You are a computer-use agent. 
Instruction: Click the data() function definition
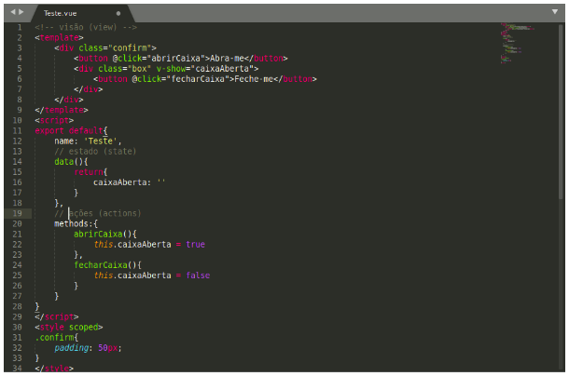(x=71, y=162)
